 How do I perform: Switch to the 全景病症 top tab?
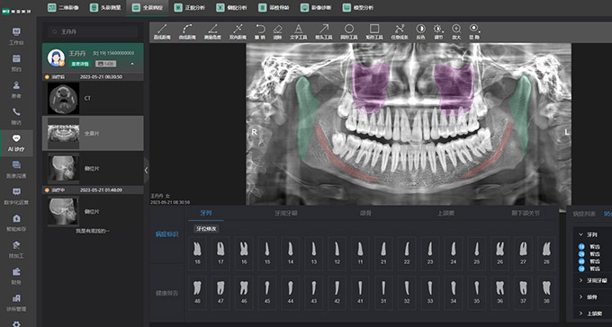click(147, 7)
